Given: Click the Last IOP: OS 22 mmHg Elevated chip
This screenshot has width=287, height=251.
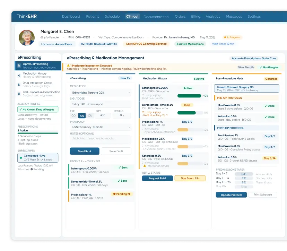Looking at the screenshot, I should (x=146, y=44).
